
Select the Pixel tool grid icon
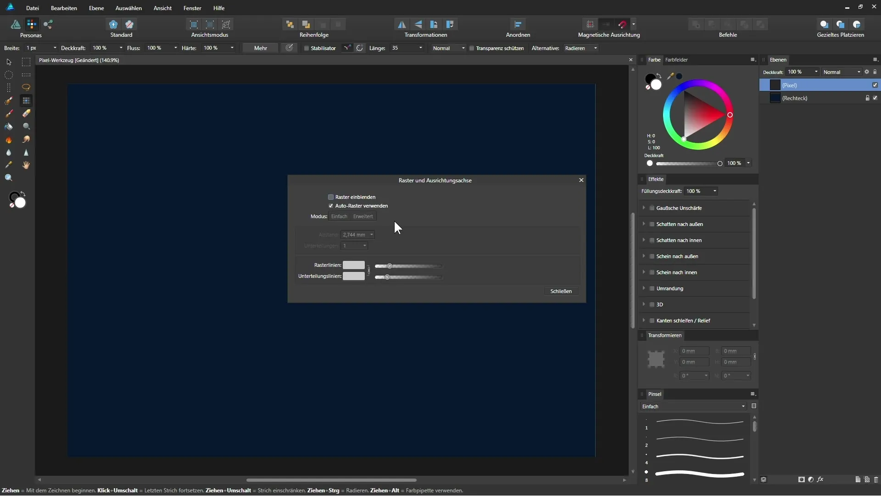(26, 101)
